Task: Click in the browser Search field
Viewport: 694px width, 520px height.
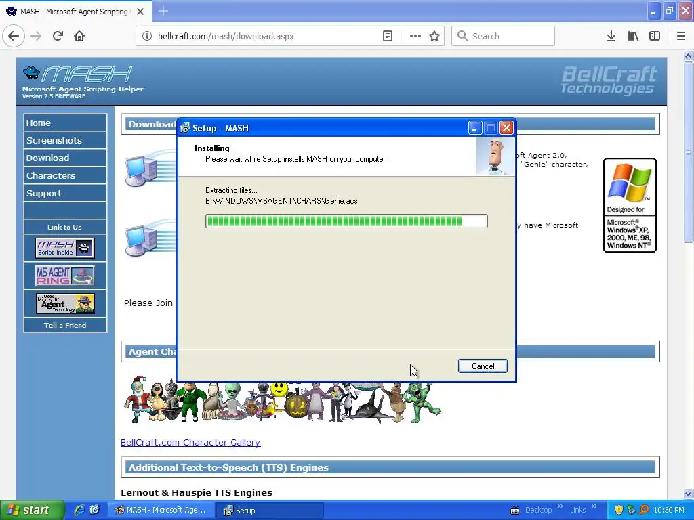Action: pyautogui.click(x=504, y=36)
